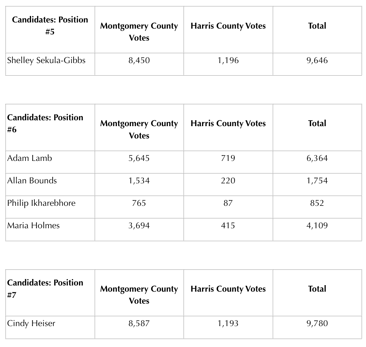Click the Shelley Sekula-Gibbs candidate name
This screenshot has width=366, height=347.
(x=46, y=60)
